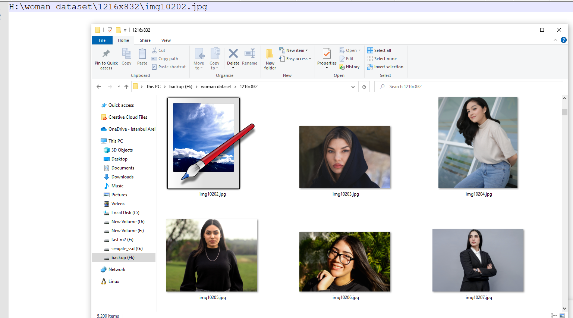Screen dimensions: 573x318
Task: Open the View ribbon tab
Action: (x=166, y=40)
